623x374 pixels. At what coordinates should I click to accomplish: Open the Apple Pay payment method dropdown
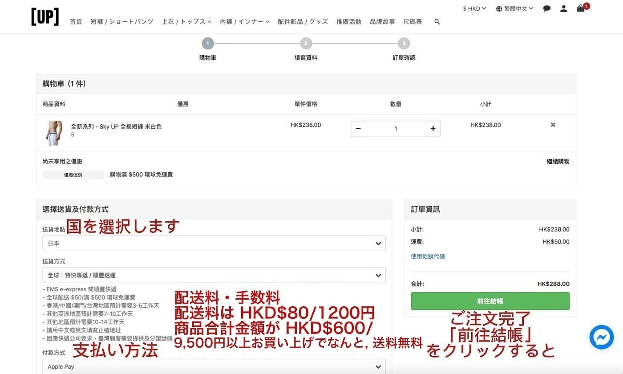[x=214, y=367]
